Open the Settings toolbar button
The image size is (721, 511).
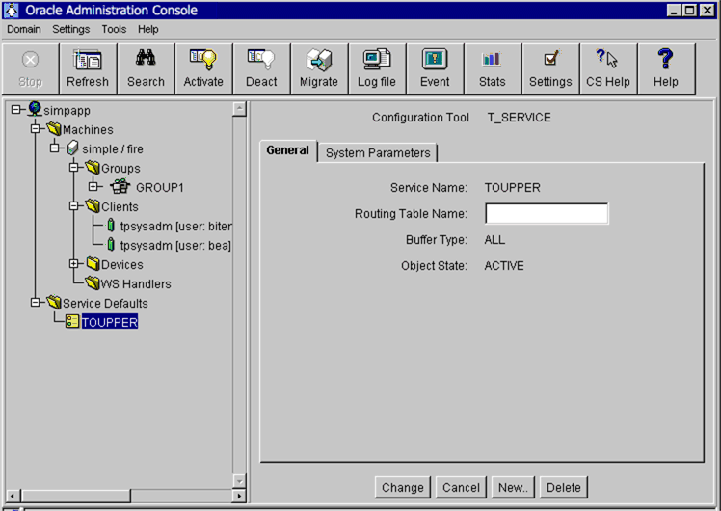pyautogui.click(x=550, y=69)
